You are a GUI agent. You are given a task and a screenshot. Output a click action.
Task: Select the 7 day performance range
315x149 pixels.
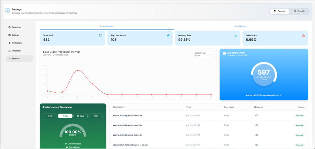tap(65, 116)
